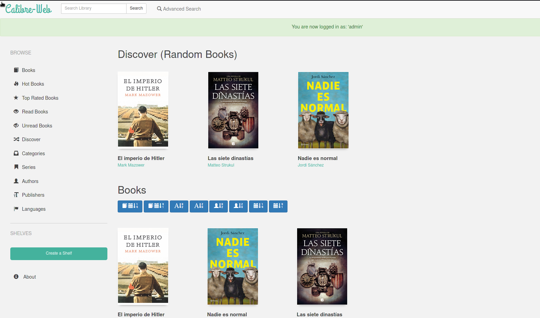Sort by book date descending (book-calendar 9-1)
Viewport: 540px width, 318px height.
tap(156, 206)
